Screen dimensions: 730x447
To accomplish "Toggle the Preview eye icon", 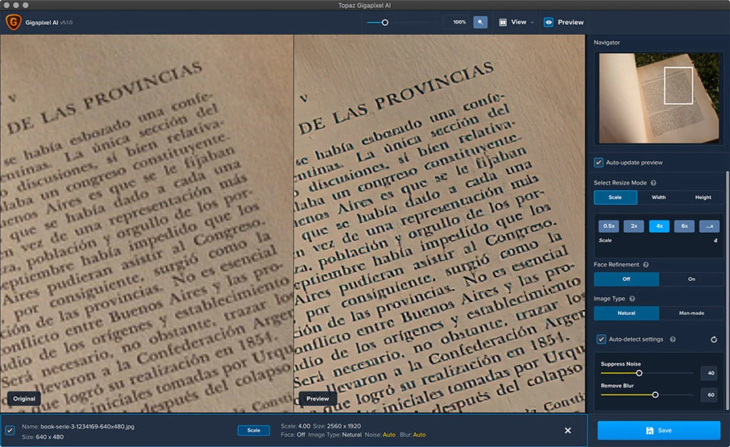I will pos(548,22).
